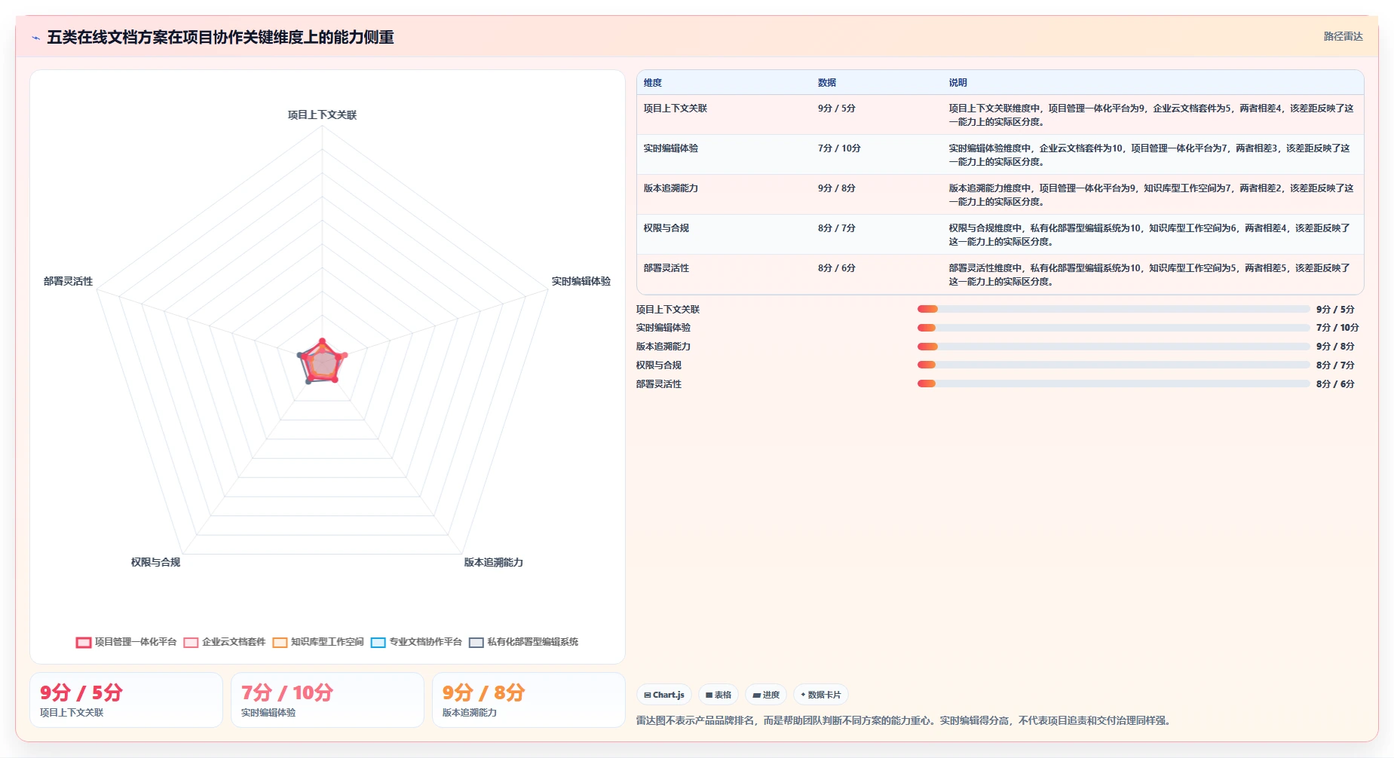Click the page title 五类在线文档方案
This screenshot has height=758, width=1394.
[220, 37]
